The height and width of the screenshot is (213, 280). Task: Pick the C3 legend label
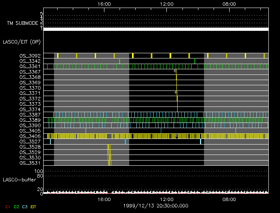pos(24,207)
